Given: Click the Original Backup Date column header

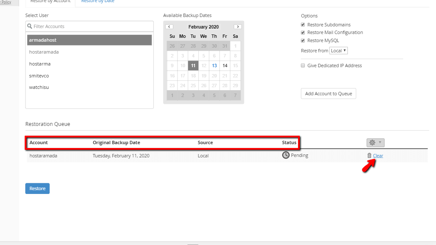Looking at the screenshot, I should pos(116,142).
